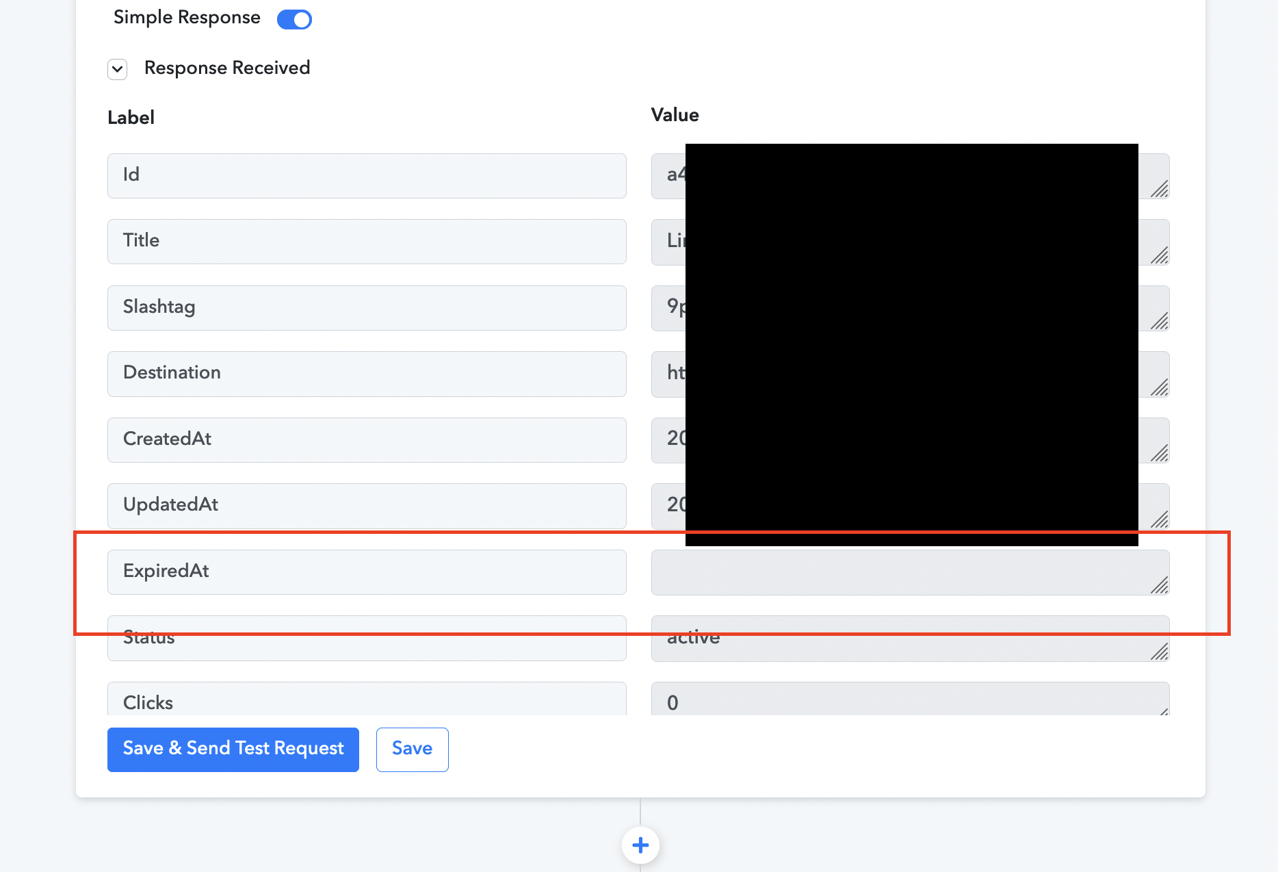Click resize handle of Destination value field
Viewport: 1278px width, 872px height.
click(x=1160, y=387)
